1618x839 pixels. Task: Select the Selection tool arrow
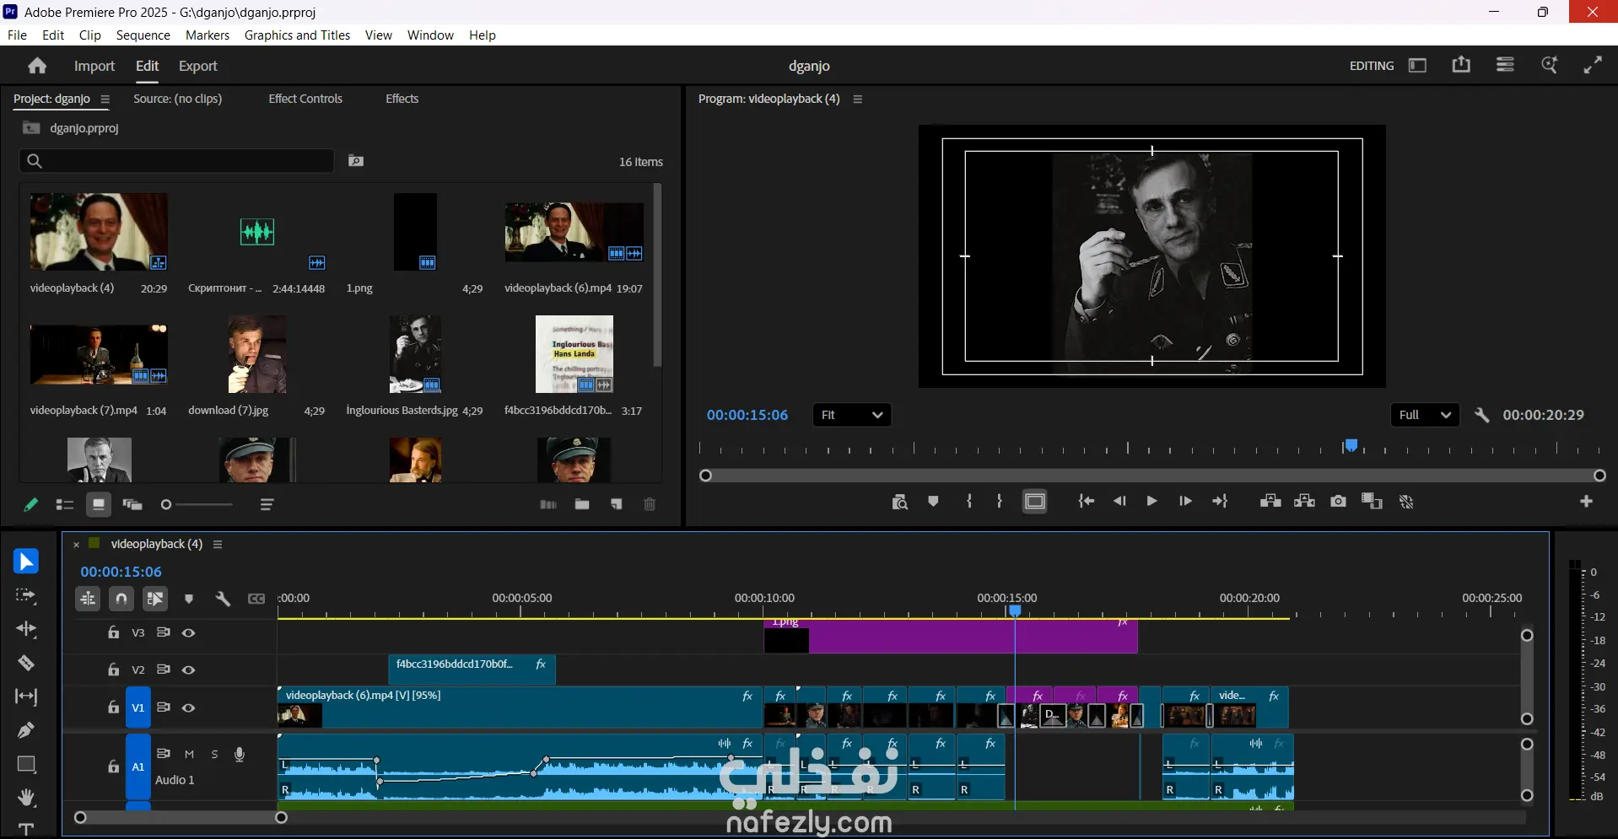pos(26,562)
